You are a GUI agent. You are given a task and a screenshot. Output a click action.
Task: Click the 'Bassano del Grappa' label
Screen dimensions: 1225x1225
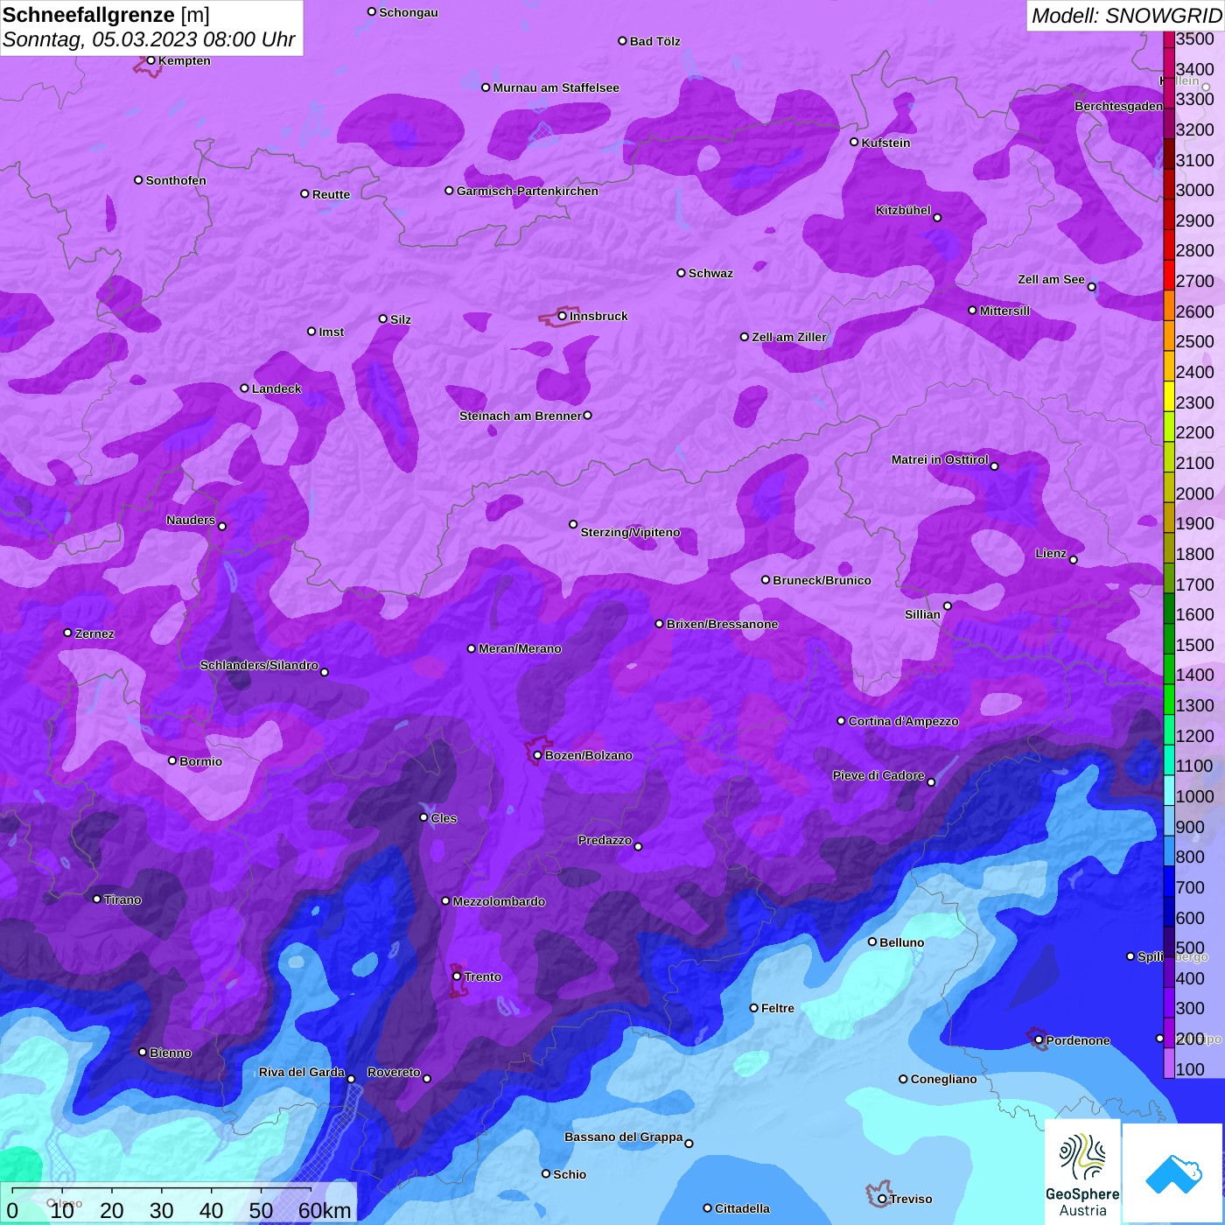[623, 1137]
